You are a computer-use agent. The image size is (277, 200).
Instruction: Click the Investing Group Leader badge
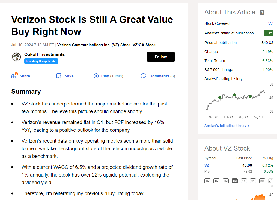[x=41, y=61]
